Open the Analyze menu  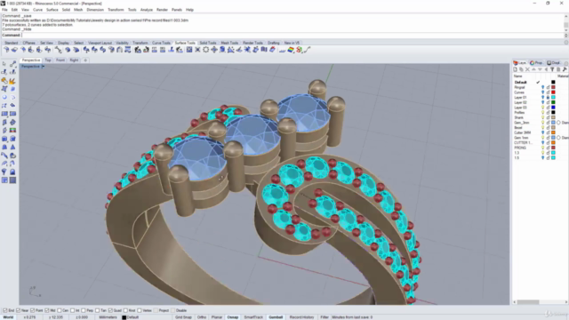point(147,10)
